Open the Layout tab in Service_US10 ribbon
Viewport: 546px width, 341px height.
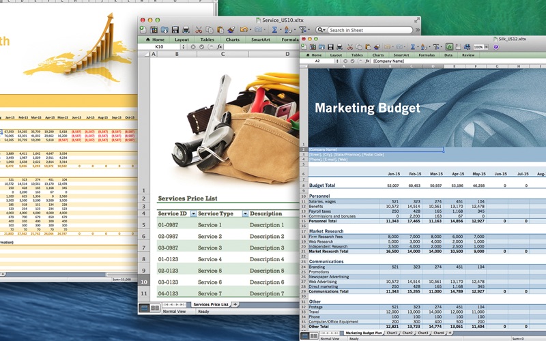point(182,40)
